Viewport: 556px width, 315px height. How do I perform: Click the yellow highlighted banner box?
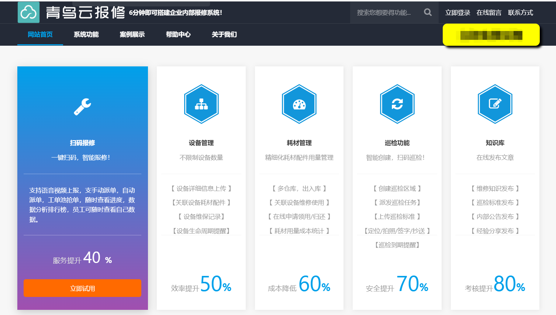(491, 35)
